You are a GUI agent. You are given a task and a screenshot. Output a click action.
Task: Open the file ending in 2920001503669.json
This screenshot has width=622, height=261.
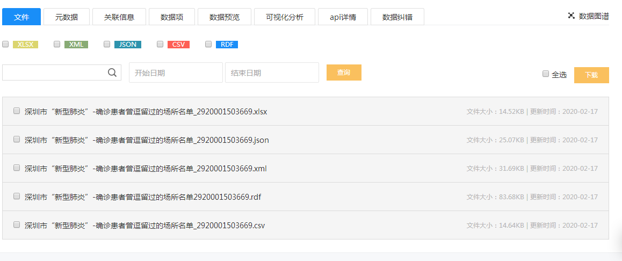click(147, 140)
